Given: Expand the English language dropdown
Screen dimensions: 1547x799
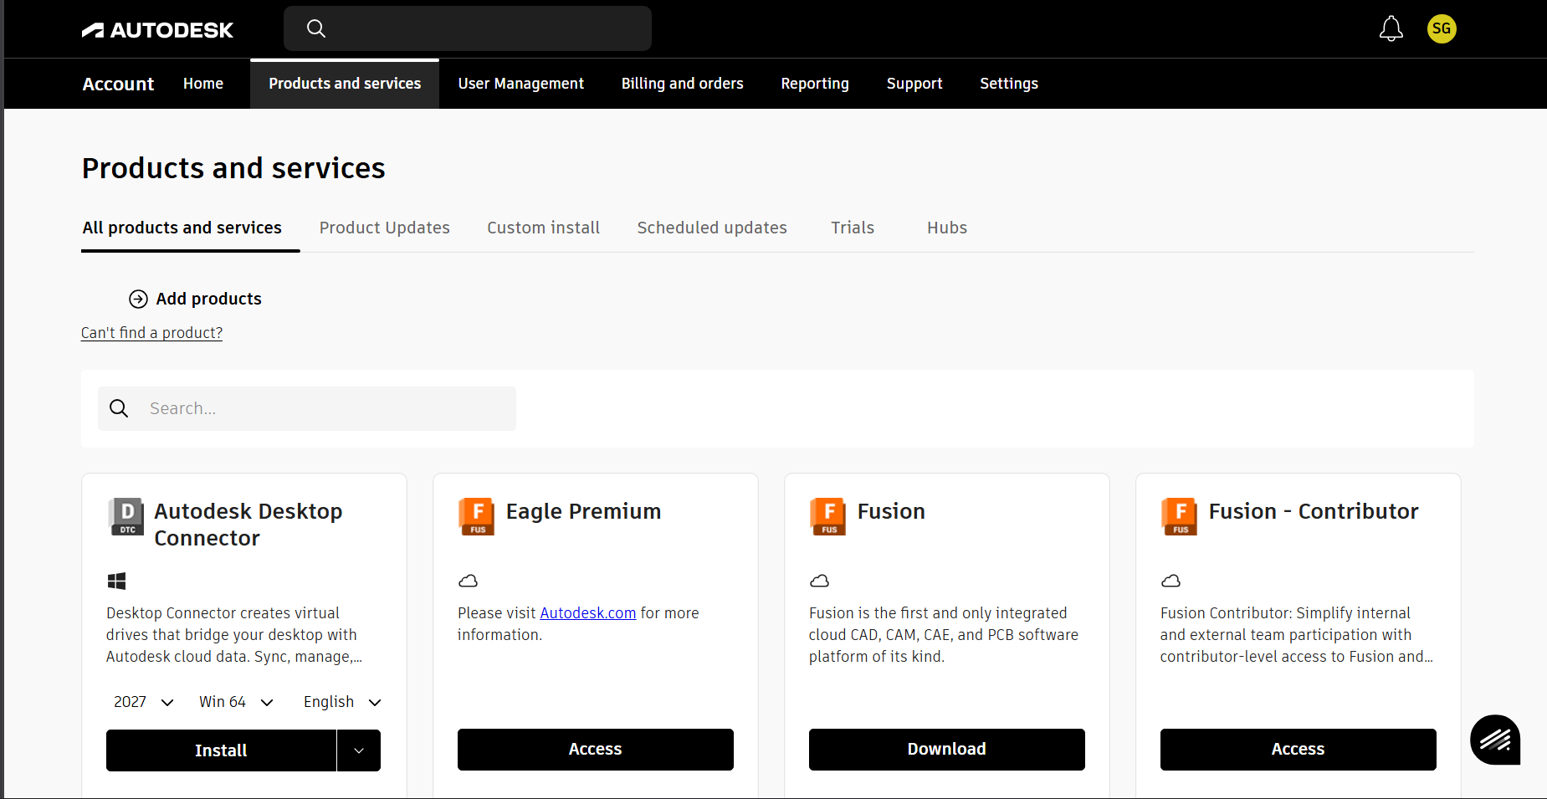Looking at the screenshot, I should click(342, 702).
